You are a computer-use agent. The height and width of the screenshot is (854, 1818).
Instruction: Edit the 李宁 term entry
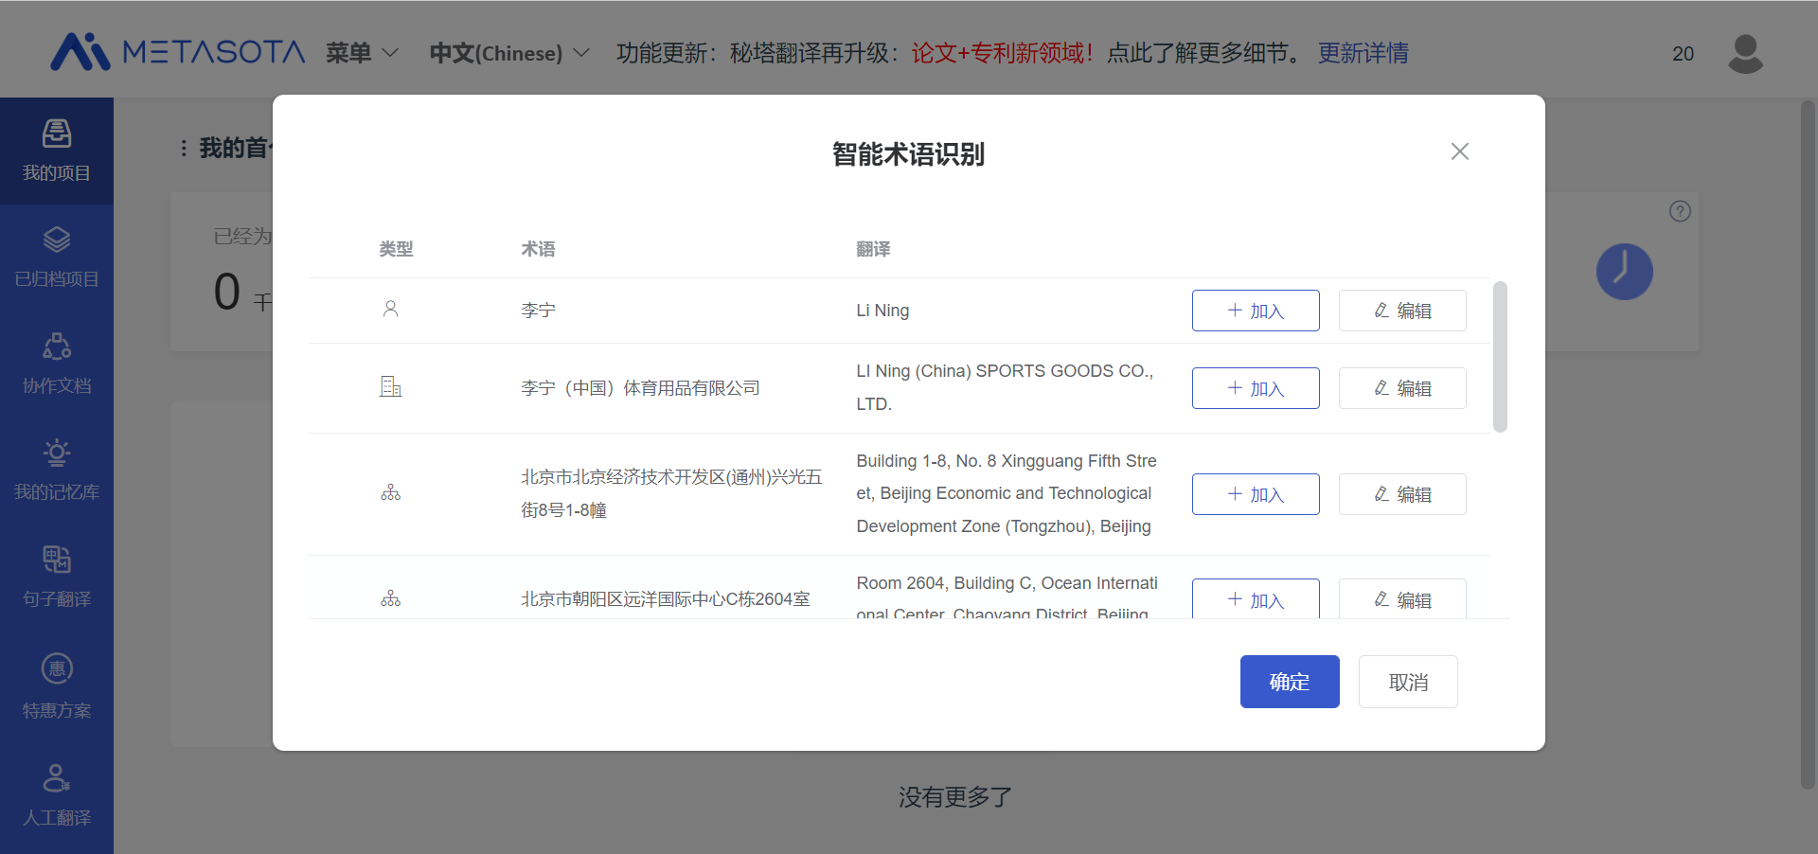(x=1402, y=311)
